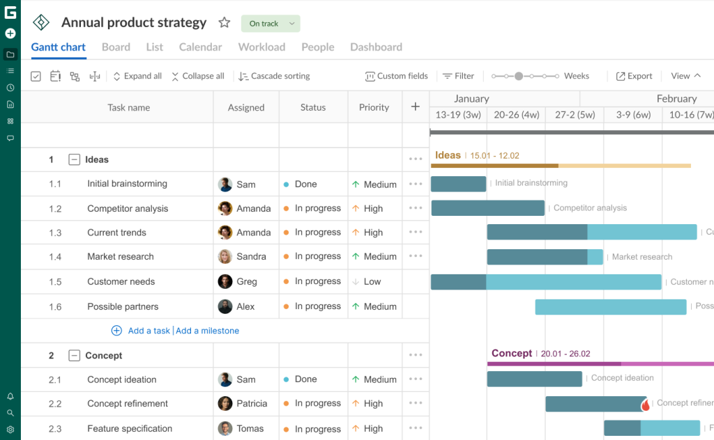Open the comments panel in the sidebar
This screenshot has height=440, width=714.
pos(10,138)
